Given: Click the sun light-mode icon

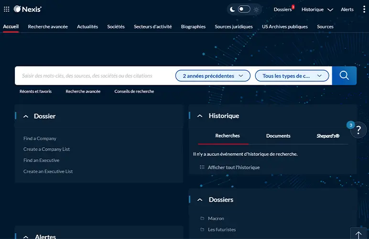Looking at the screenshot, I should [256, 10].
